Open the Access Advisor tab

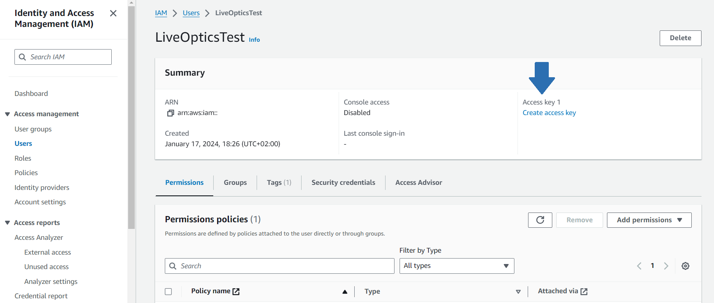click(419, 183)
